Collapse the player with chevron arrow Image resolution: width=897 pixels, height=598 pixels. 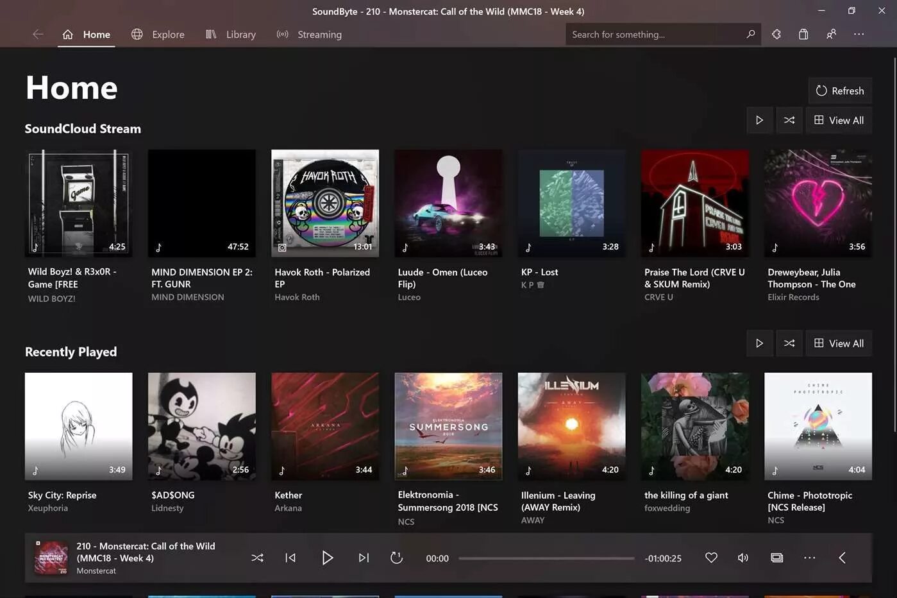pos(843,558)
